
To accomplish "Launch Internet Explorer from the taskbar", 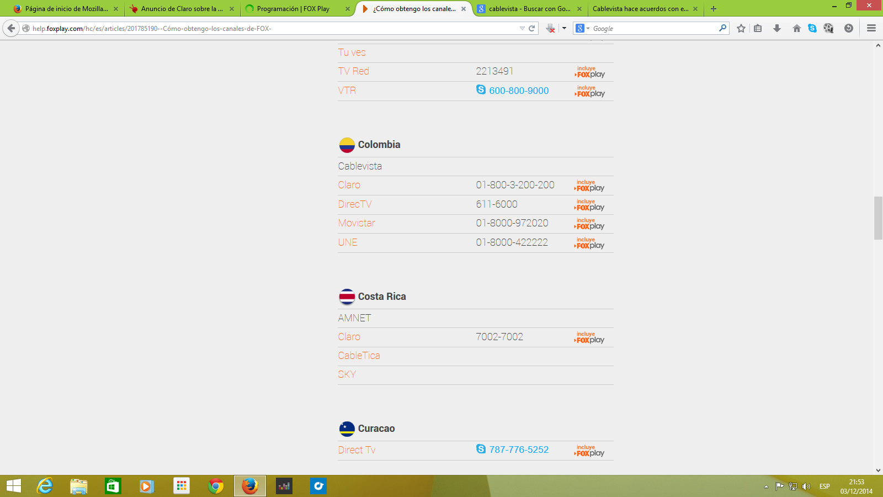I will pos(45,486).
